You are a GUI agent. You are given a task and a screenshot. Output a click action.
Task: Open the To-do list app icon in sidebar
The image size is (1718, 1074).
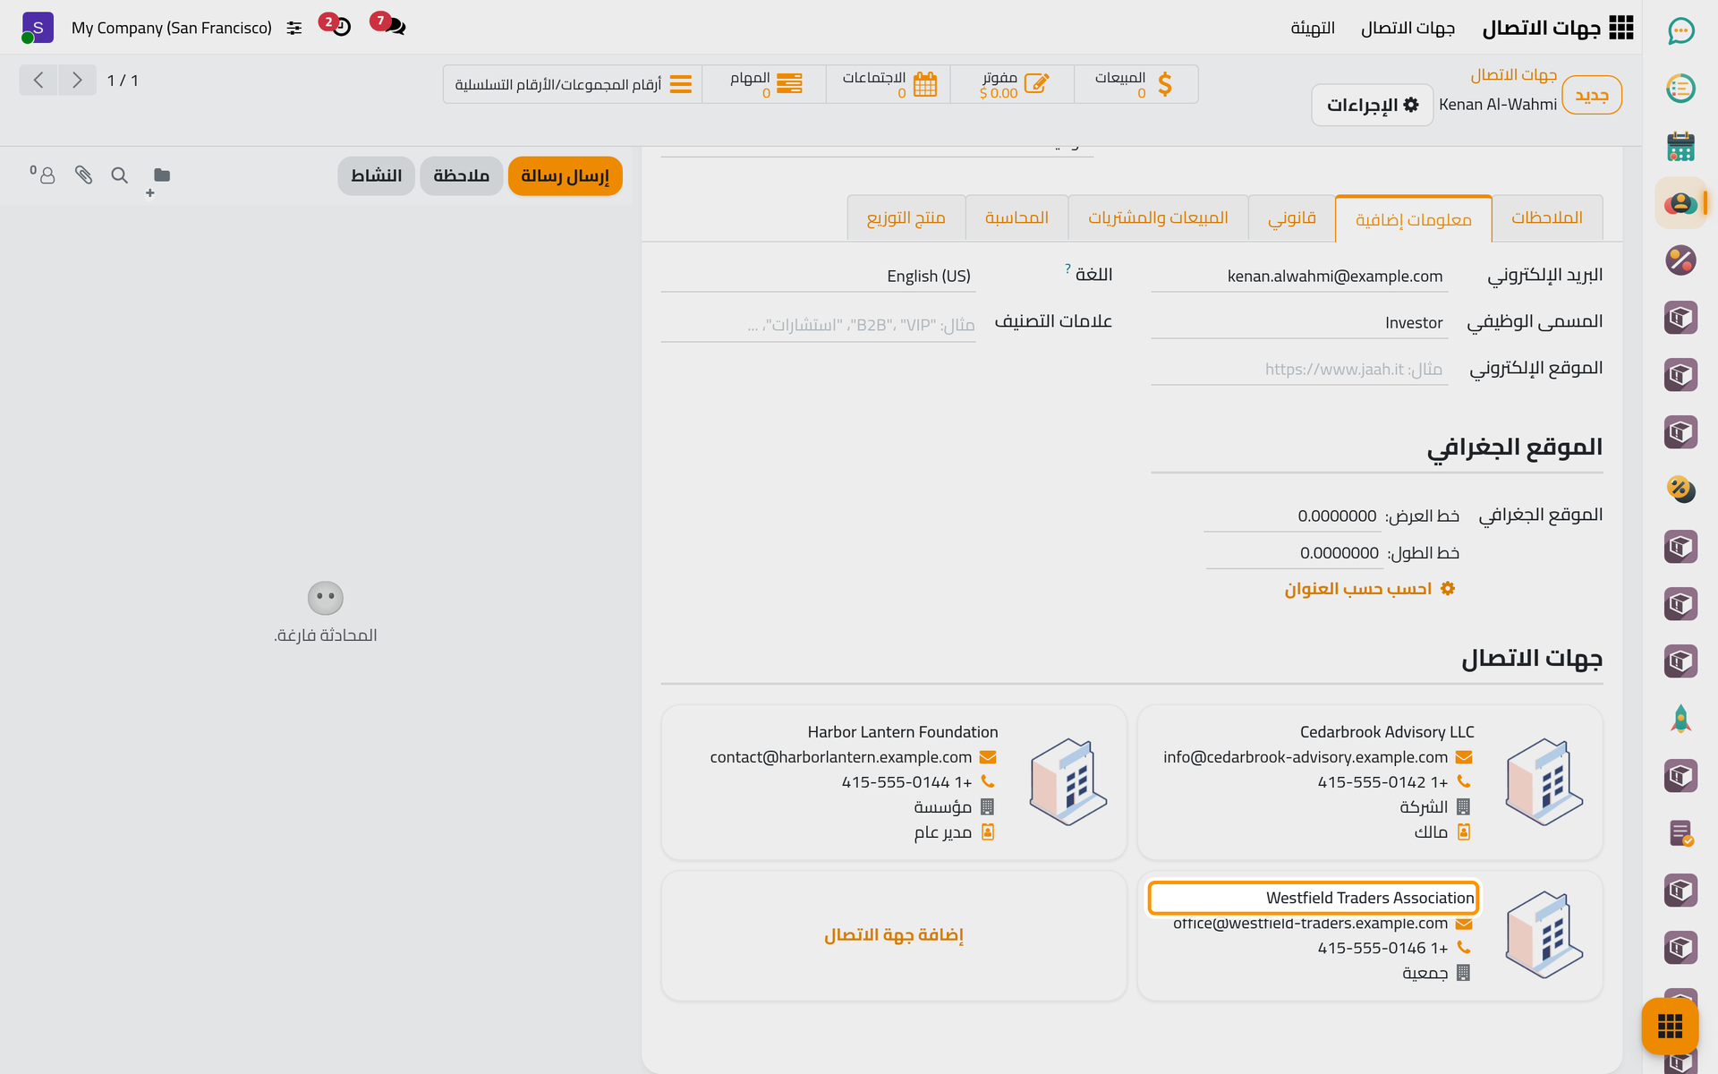click(x=1680, y=89)
